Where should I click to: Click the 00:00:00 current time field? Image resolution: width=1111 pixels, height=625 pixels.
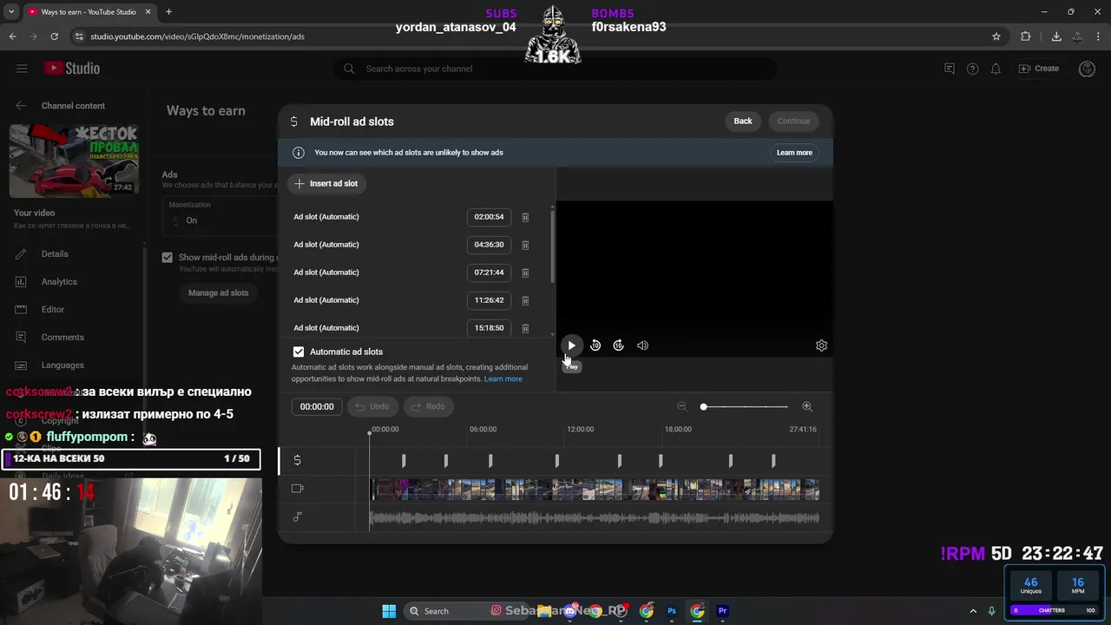pos(317,406)
